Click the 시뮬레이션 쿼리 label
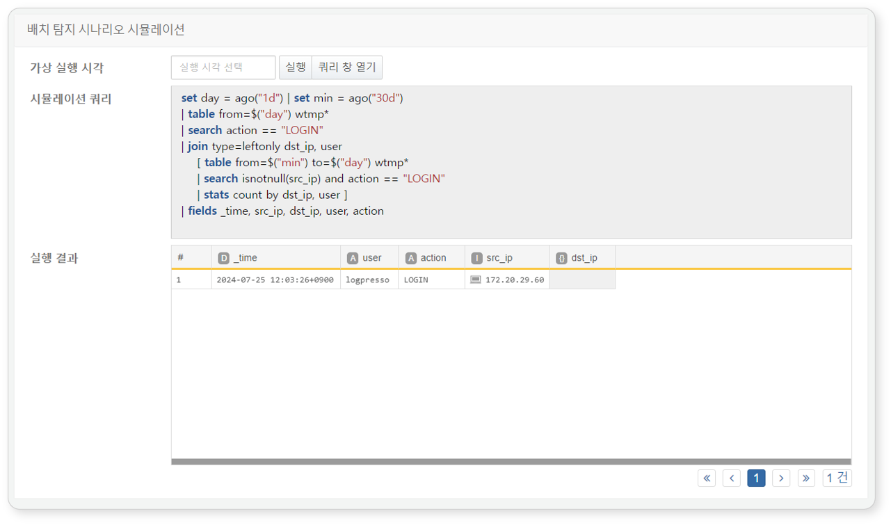Screen dimensions: 891x525 tap(71, 99)
